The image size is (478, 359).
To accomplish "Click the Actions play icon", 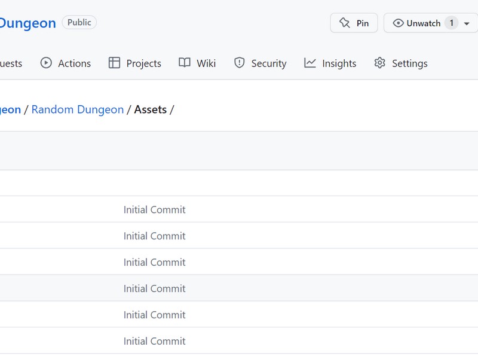I will (46, 63).
